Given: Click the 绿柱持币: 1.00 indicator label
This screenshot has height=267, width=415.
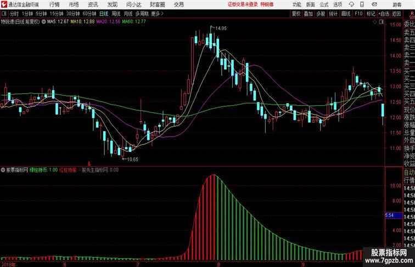Looking at the screenshot, I should coord(44,170).
